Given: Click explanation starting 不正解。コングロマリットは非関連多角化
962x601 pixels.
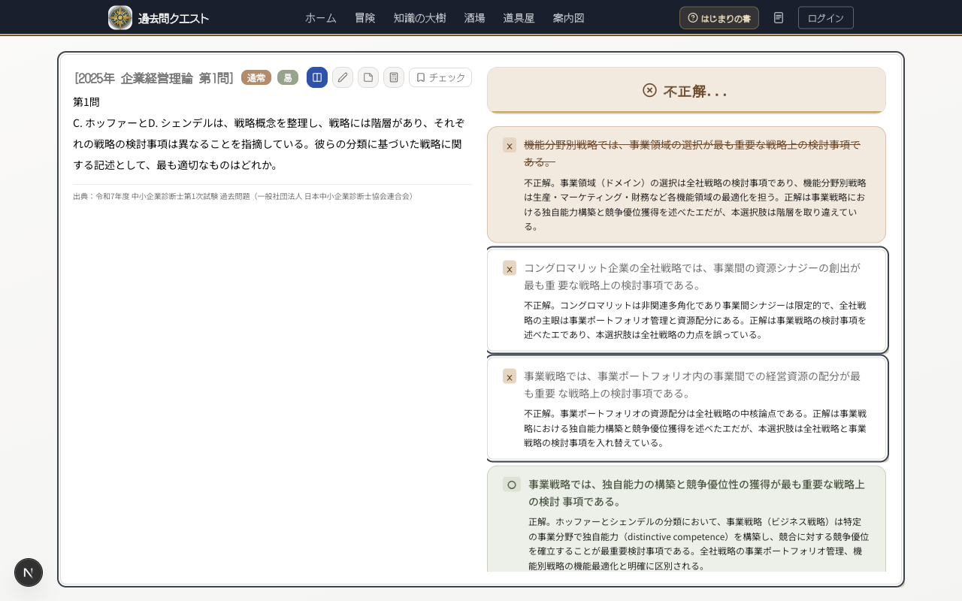Looking at the screenshot, I should pos(695,320).
